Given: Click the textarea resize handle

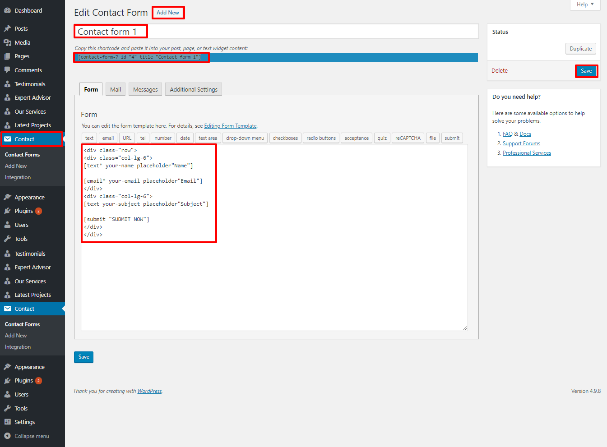Looking at the screenshot, I should pyautogui.click(x=465, y=328).
